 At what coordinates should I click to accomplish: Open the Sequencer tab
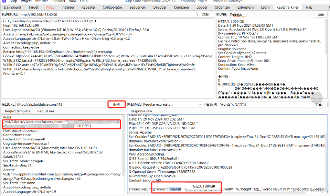point(138,7)
